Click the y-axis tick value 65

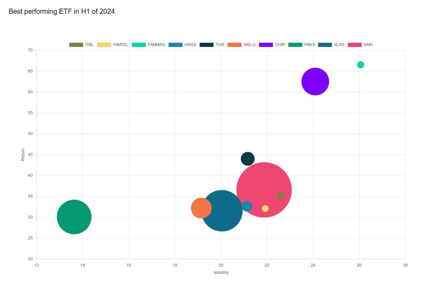pos(30,71)
